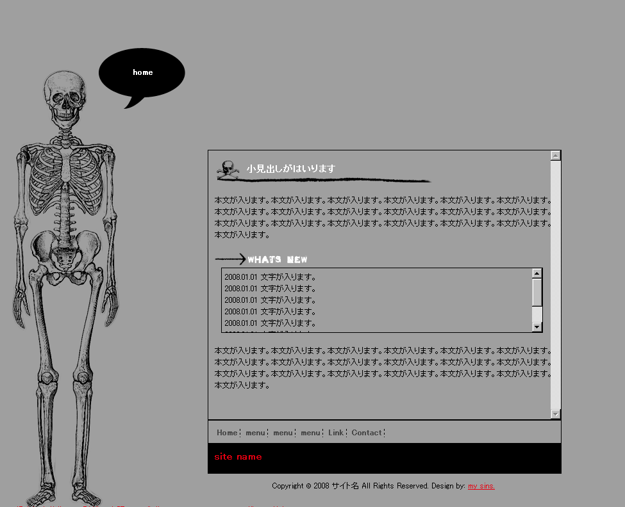Open the 'my sins.' designer link
The height and width of the screenshot is (507, 625).
click(x=481, y=486)
